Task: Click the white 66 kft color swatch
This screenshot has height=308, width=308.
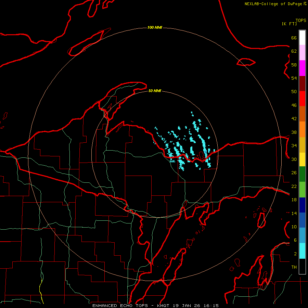Action: [x=302, y=38]
